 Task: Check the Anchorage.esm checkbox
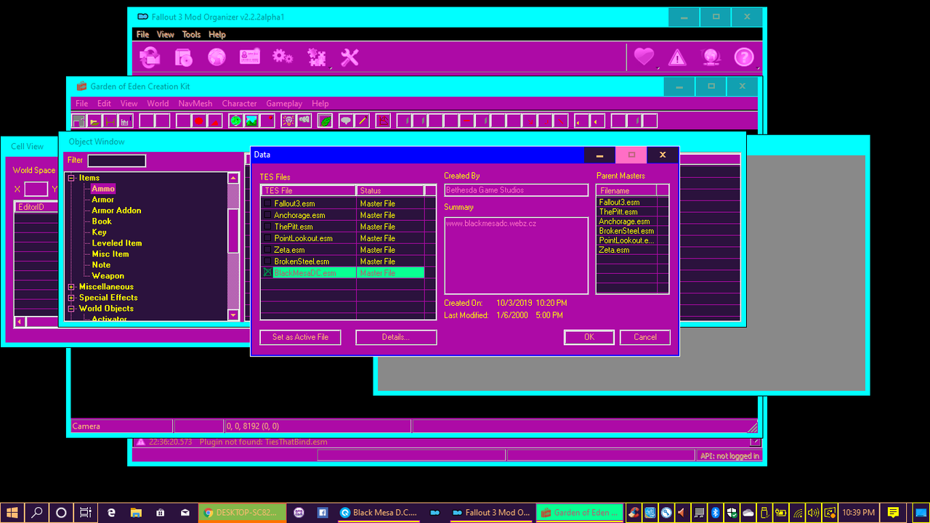267,215
